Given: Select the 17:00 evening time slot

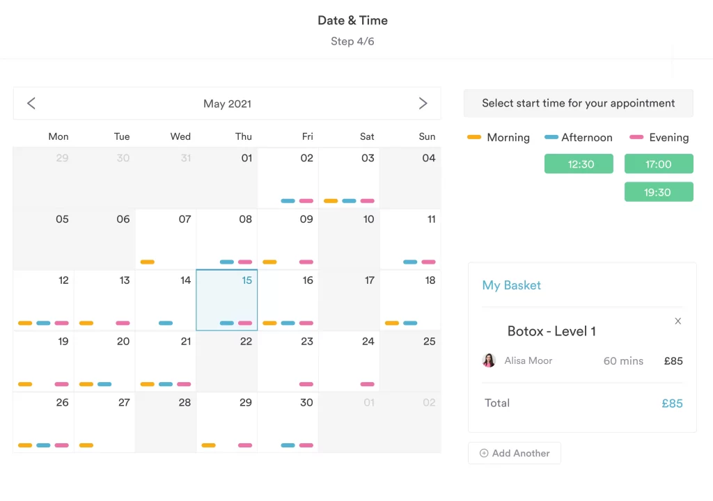Looking at the screenshot, I should click(x=659, y=164).
